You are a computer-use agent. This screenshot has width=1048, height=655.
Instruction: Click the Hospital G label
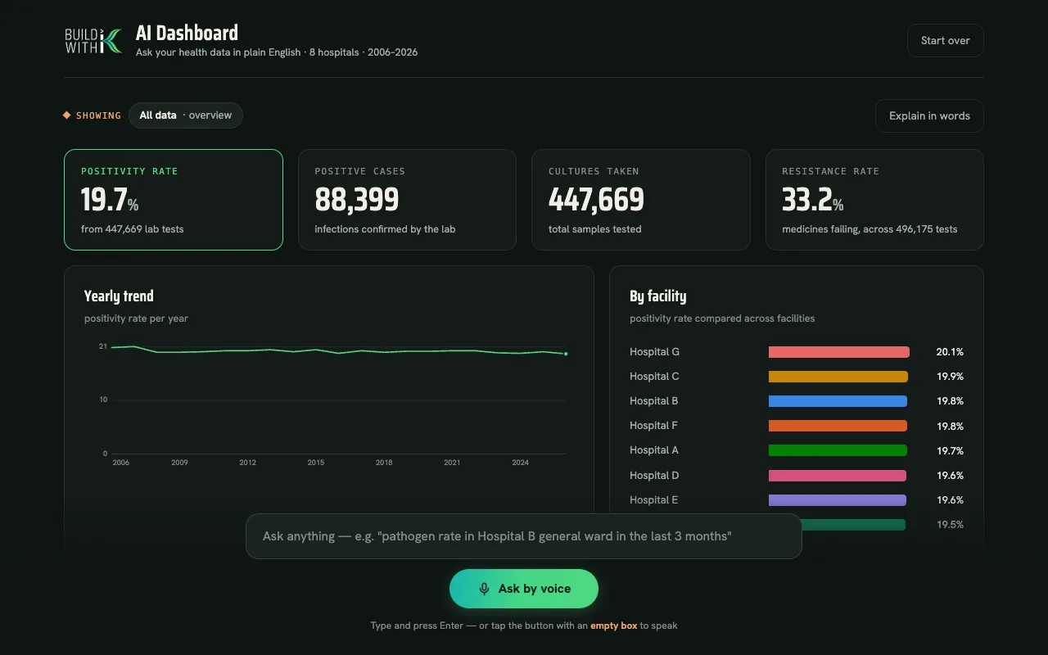tap(654, 352)
